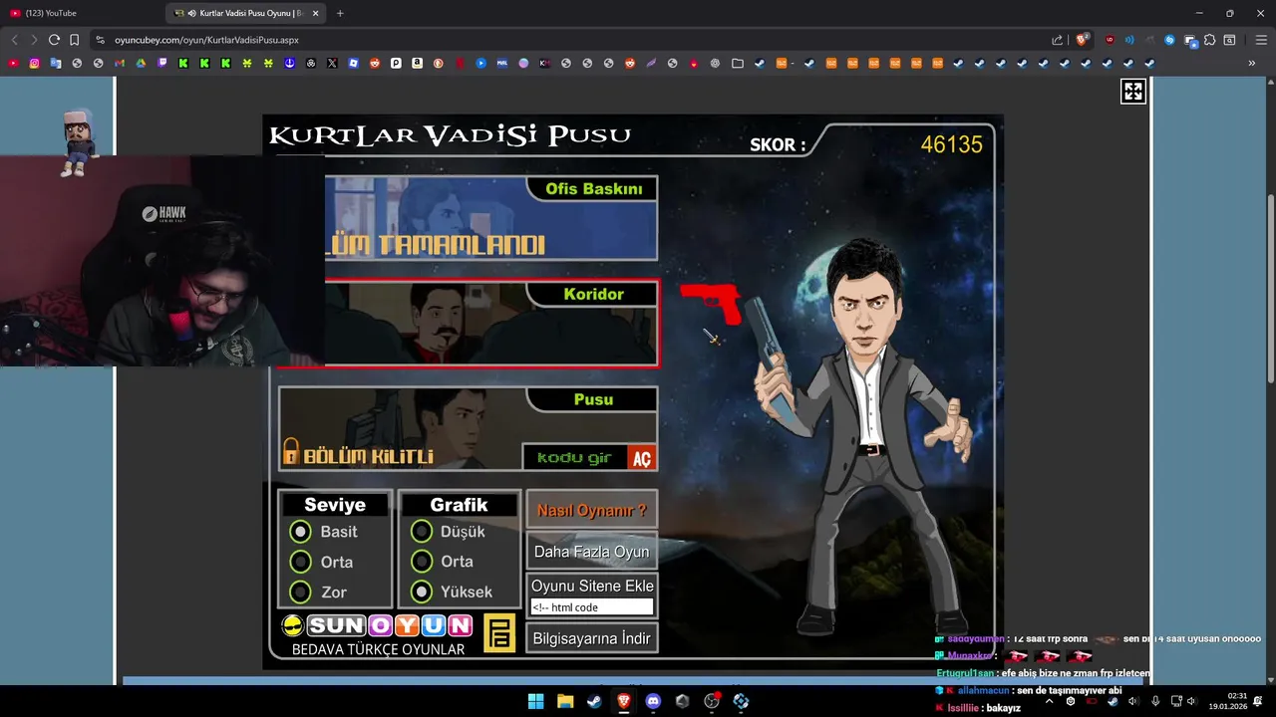Open the Brave main menu icon
1276x717 pixels.
pyautogui.click(x=1261, y=40)
